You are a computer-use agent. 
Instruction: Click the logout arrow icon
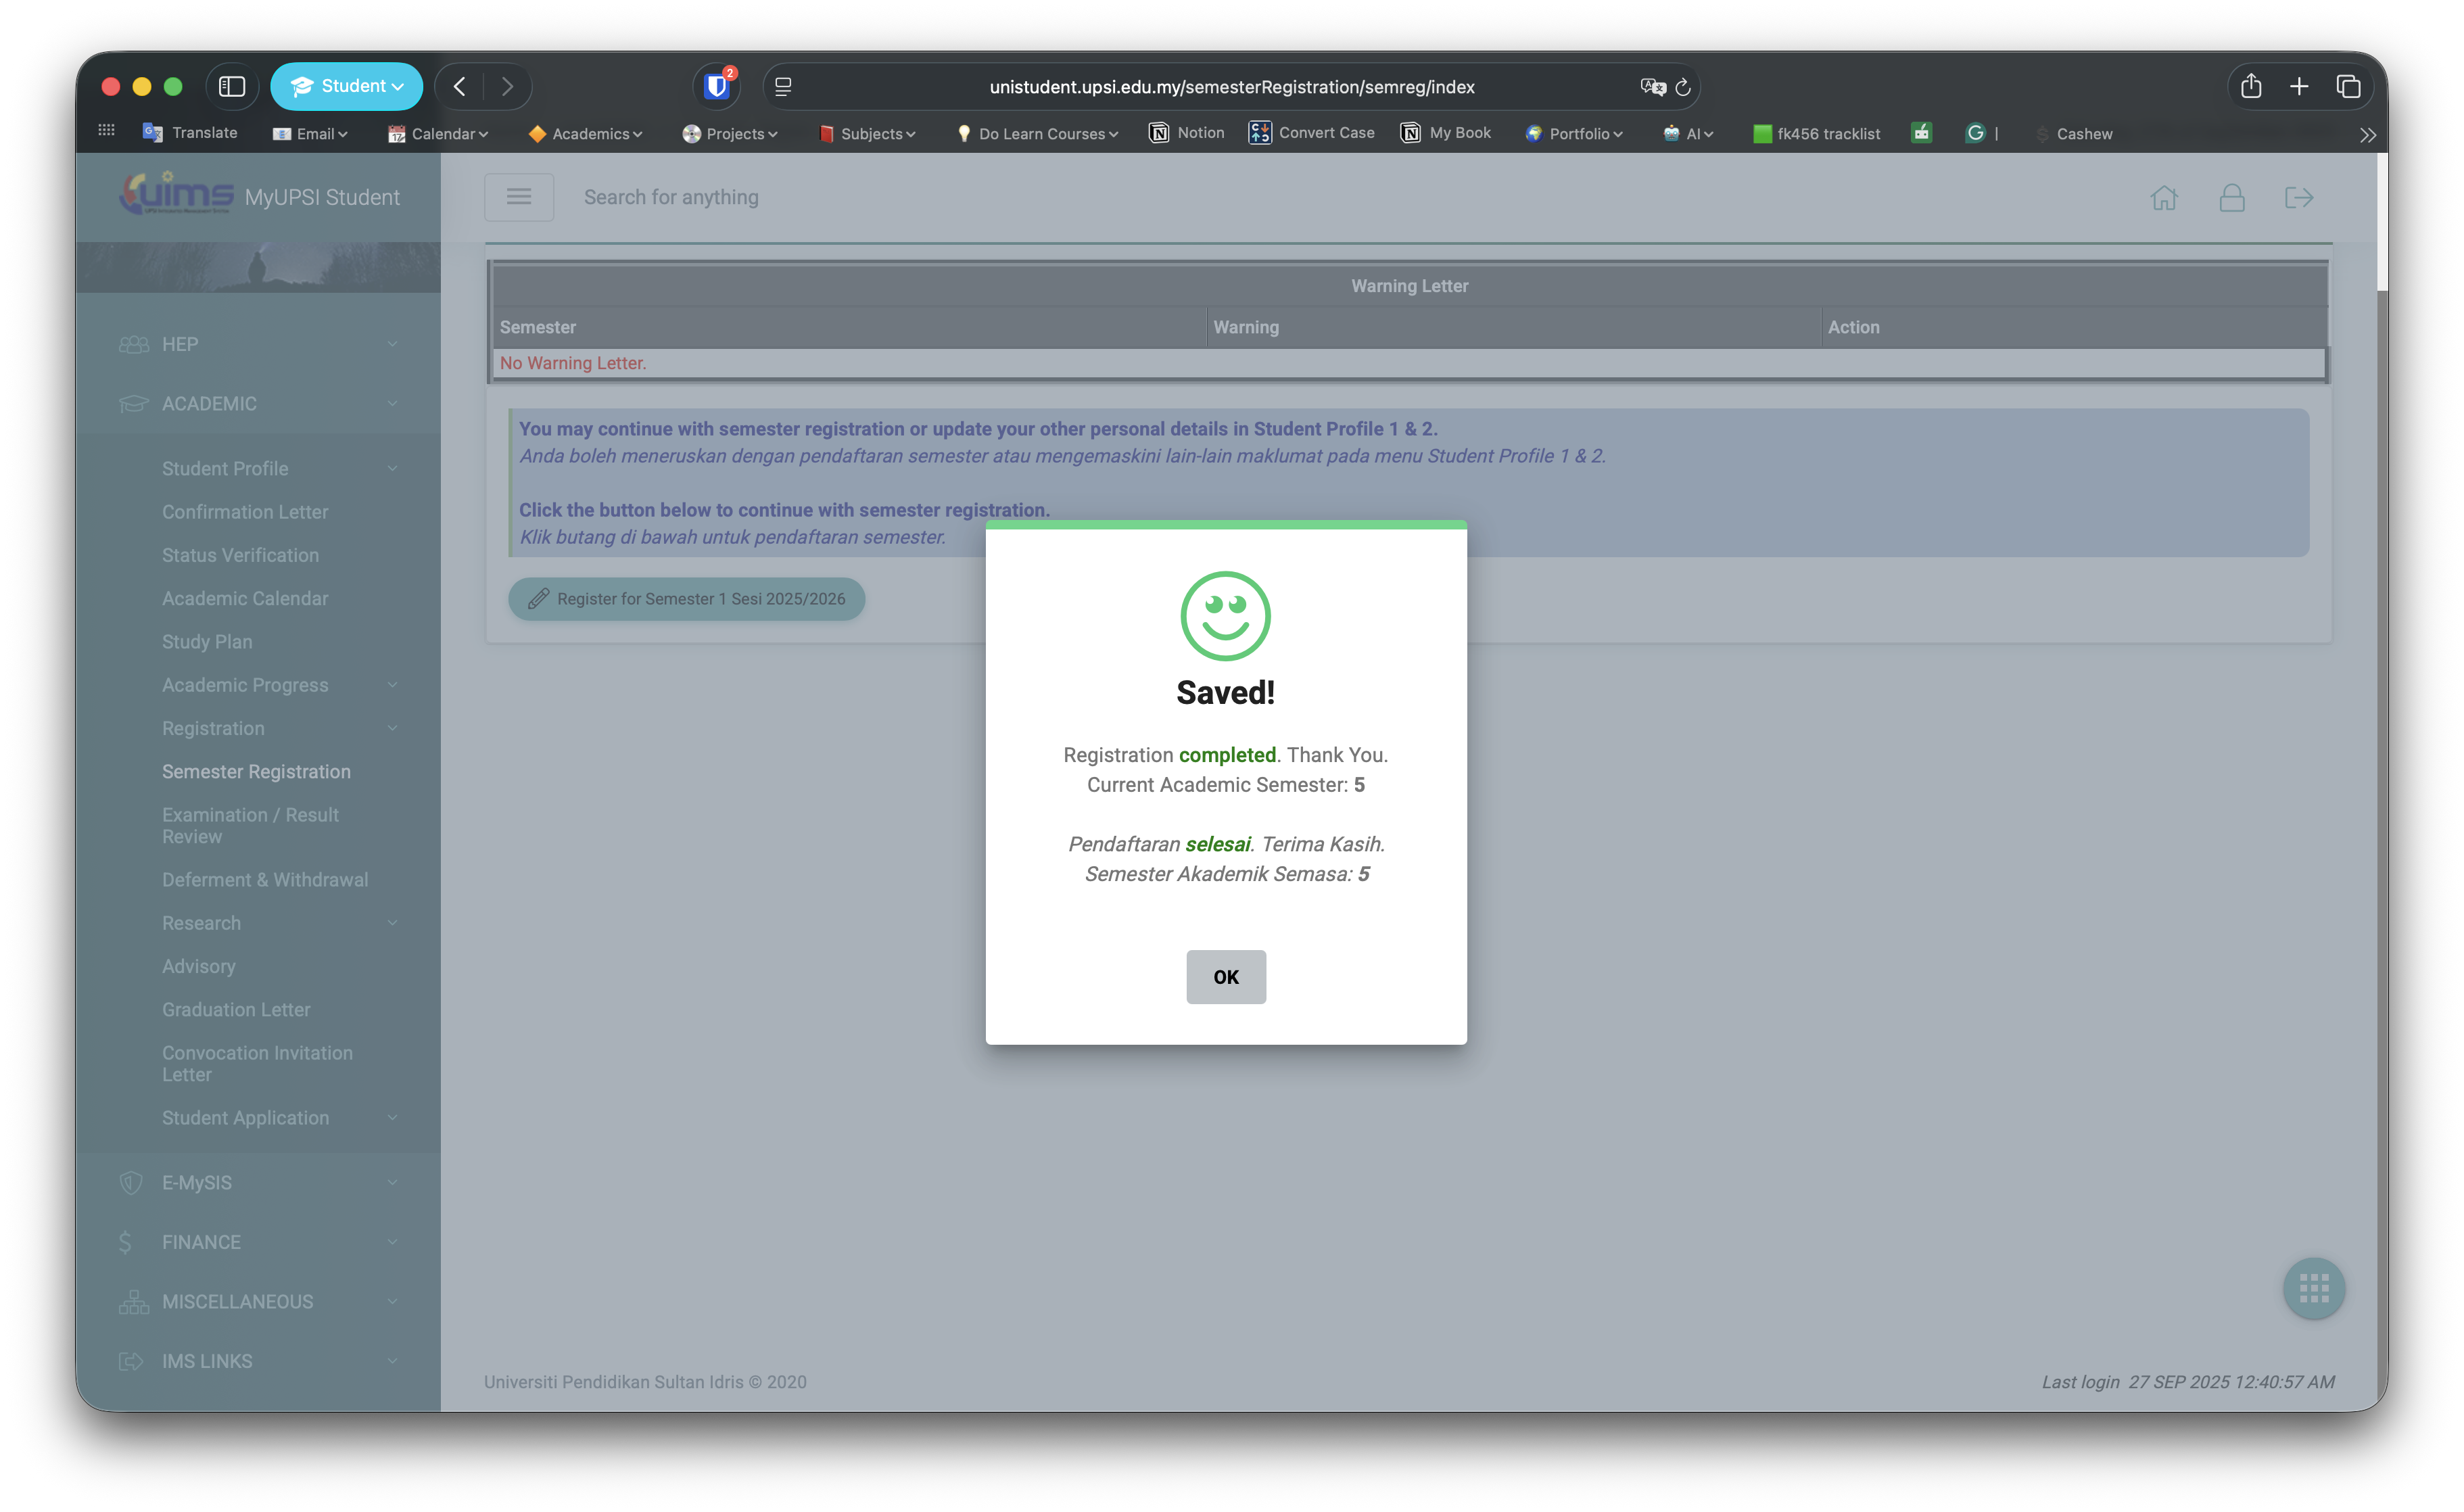tap(2298, 197)
